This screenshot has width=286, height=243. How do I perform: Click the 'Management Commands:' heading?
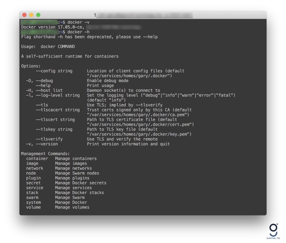(46, 153)
